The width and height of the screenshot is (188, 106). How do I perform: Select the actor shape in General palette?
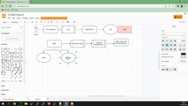tap(16, 65)
